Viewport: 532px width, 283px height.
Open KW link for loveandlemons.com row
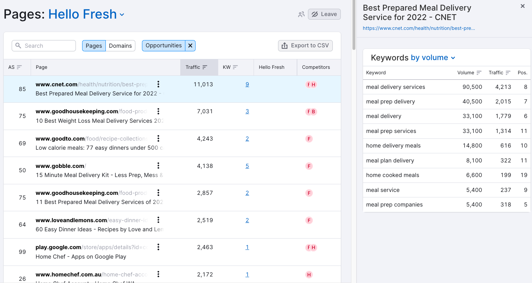coord(247,220)
